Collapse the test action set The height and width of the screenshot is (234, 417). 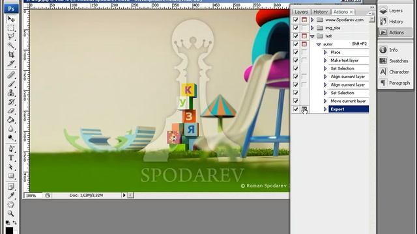coord(313,36)
